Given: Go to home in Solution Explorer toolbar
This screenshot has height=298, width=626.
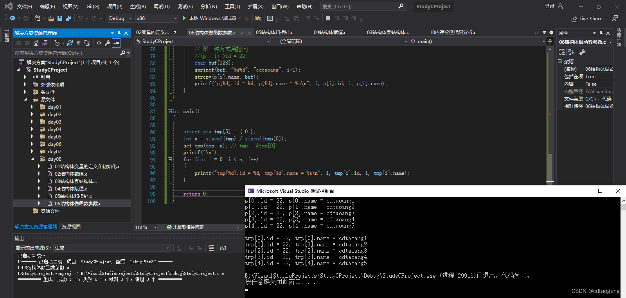Looking at the screenshot, I should point(36,43).
